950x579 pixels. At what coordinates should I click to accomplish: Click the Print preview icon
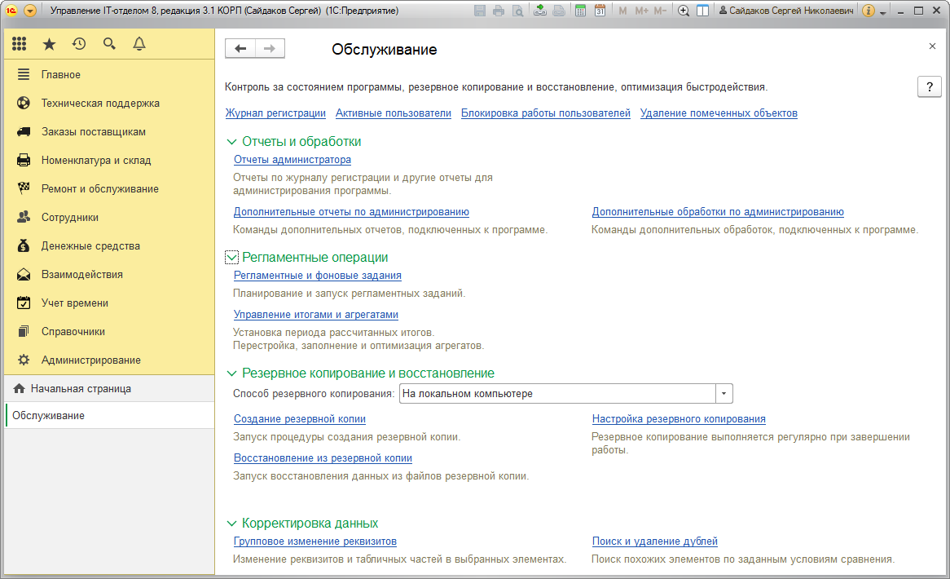click(x=517, y=11)
